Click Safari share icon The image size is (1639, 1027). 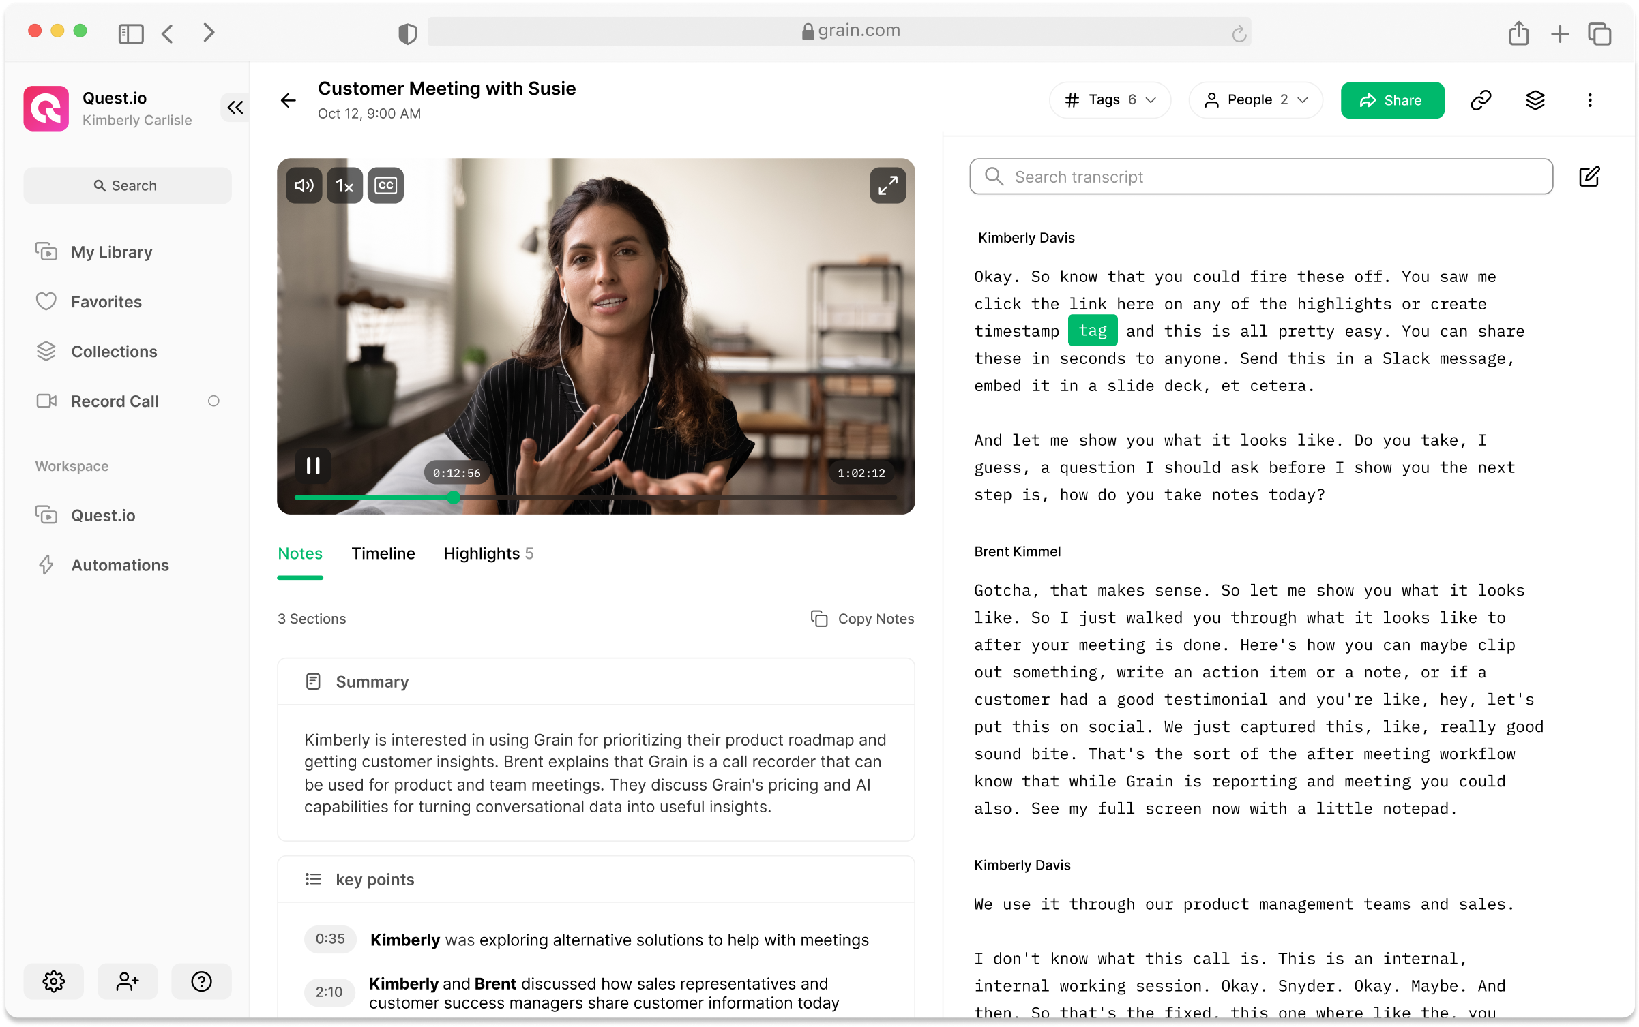(1518, 33)
